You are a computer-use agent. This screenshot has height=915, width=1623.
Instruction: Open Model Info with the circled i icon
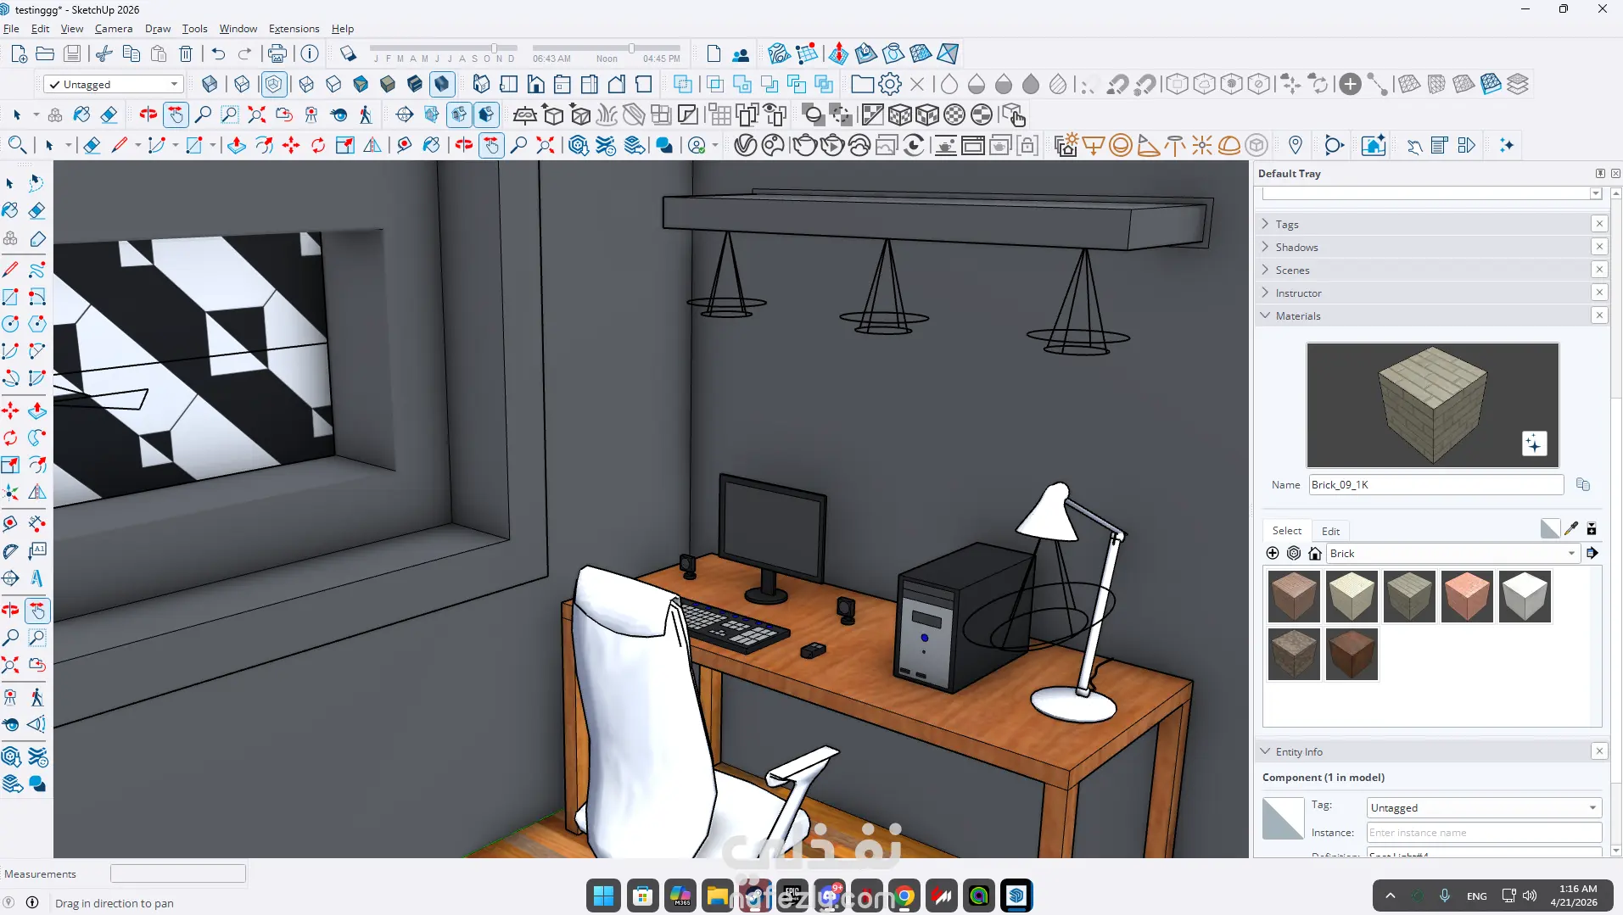pos(310,54)
